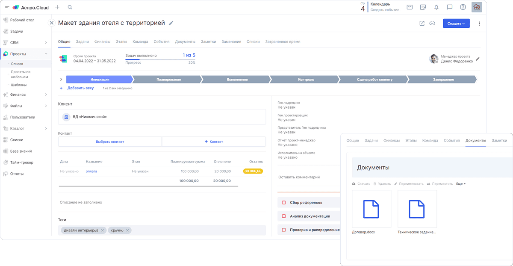
Task: Click the search magnifier icon in top bar
Action: [70, 7]
